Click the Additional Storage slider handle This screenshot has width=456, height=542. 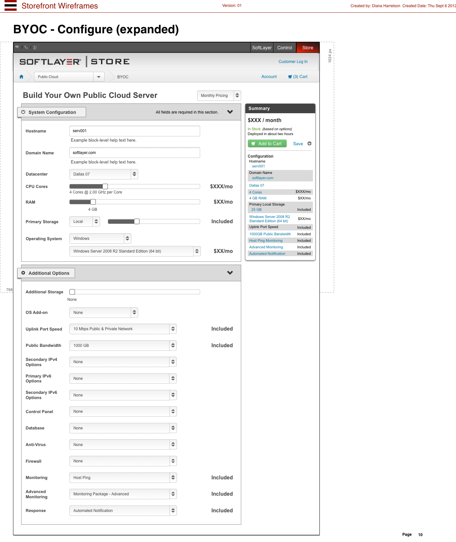[72, 292]
